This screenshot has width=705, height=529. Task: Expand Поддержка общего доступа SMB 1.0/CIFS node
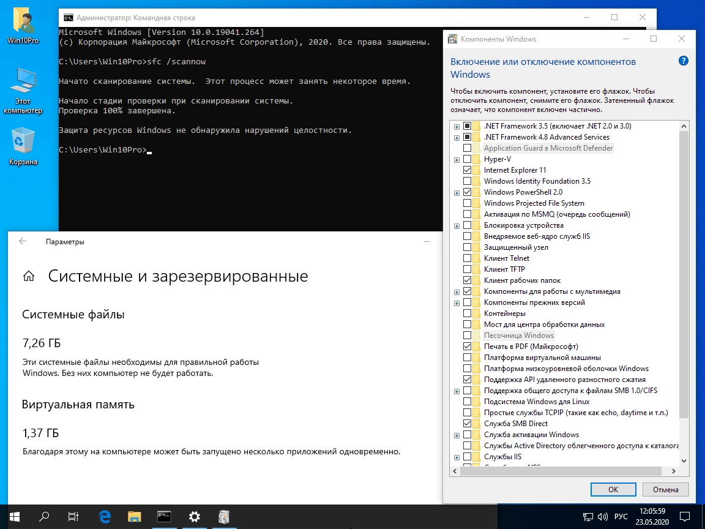457,391
